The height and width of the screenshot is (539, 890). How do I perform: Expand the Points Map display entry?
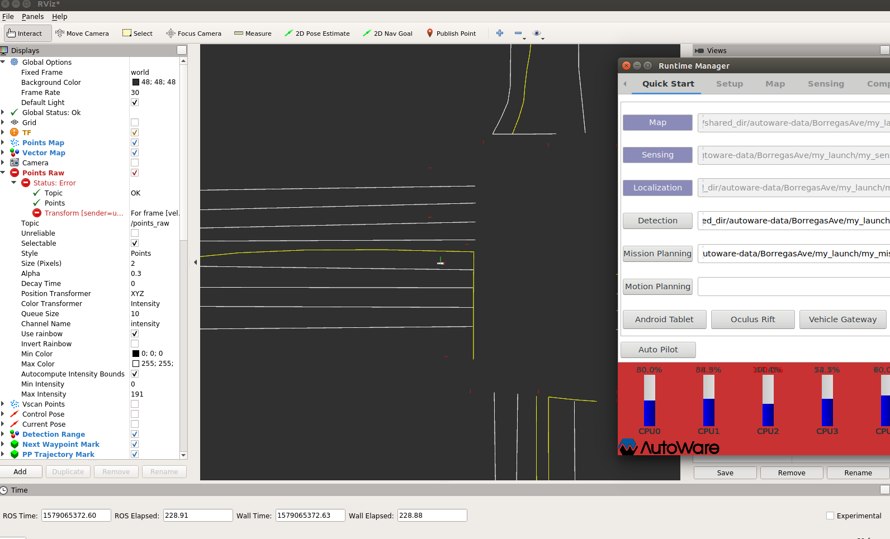(3, 142)
